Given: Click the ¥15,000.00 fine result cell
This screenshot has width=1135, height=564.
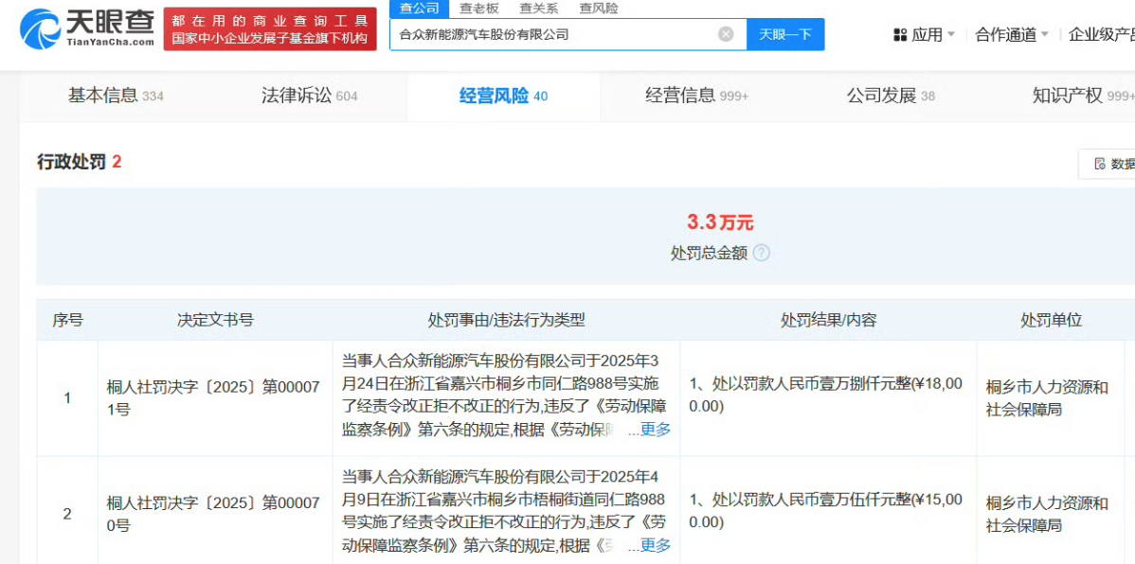Looking at the screenshot, I should pyautogui.click(x=826, y=510).
